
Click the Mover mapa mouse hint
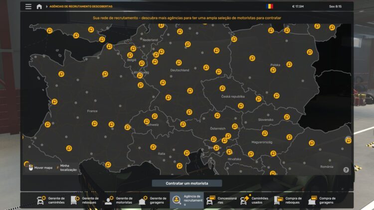40,168
